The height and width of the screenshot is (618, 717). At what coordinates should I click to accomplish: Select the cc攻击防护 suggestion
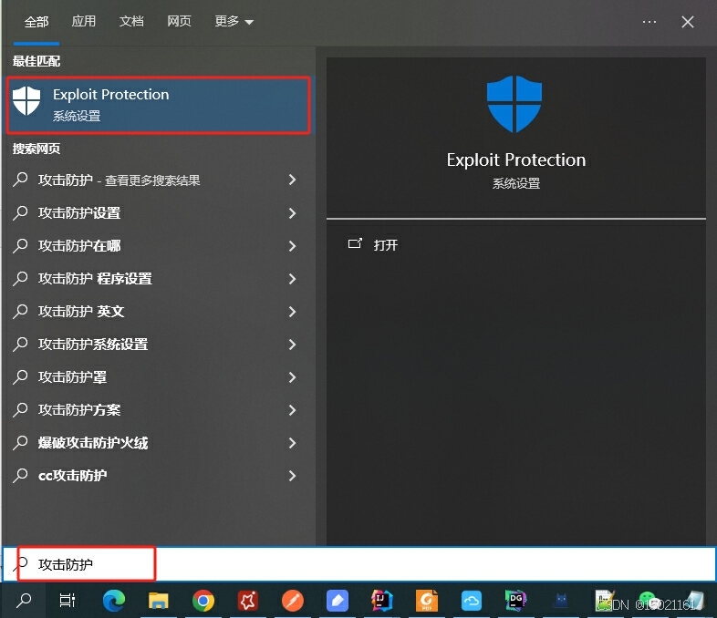tap(158, 476)
